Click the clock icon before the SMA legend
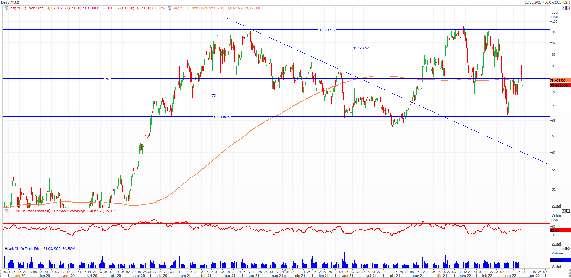 169,8
